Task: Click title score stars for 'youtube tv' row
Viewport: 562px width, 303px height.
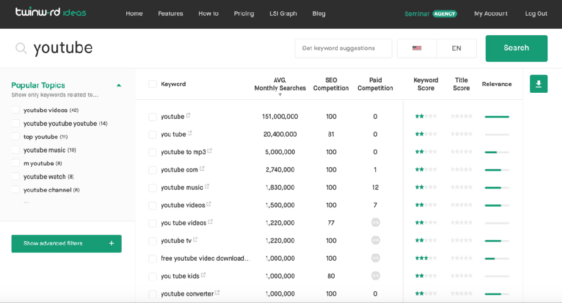Action: [x=461, y=240]
